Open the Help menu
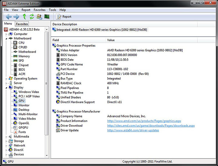This screenshot has height=166, width=218. pos(63,10)
